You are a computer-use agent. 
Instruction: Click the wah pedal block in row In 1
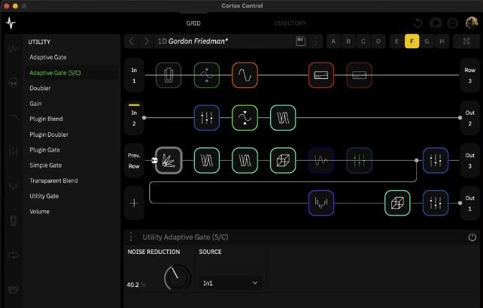point(169,75)
